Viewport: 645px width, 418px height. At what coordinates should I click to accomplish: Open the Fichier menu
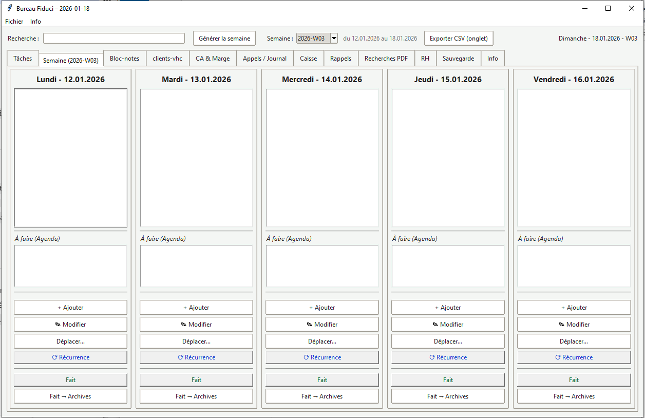tap(14, 22)
